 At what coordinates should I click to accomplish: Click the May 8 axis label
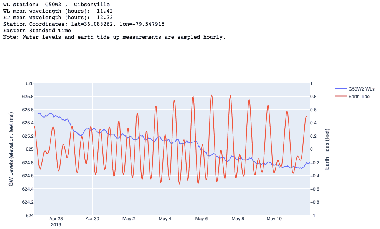[238, 219]
